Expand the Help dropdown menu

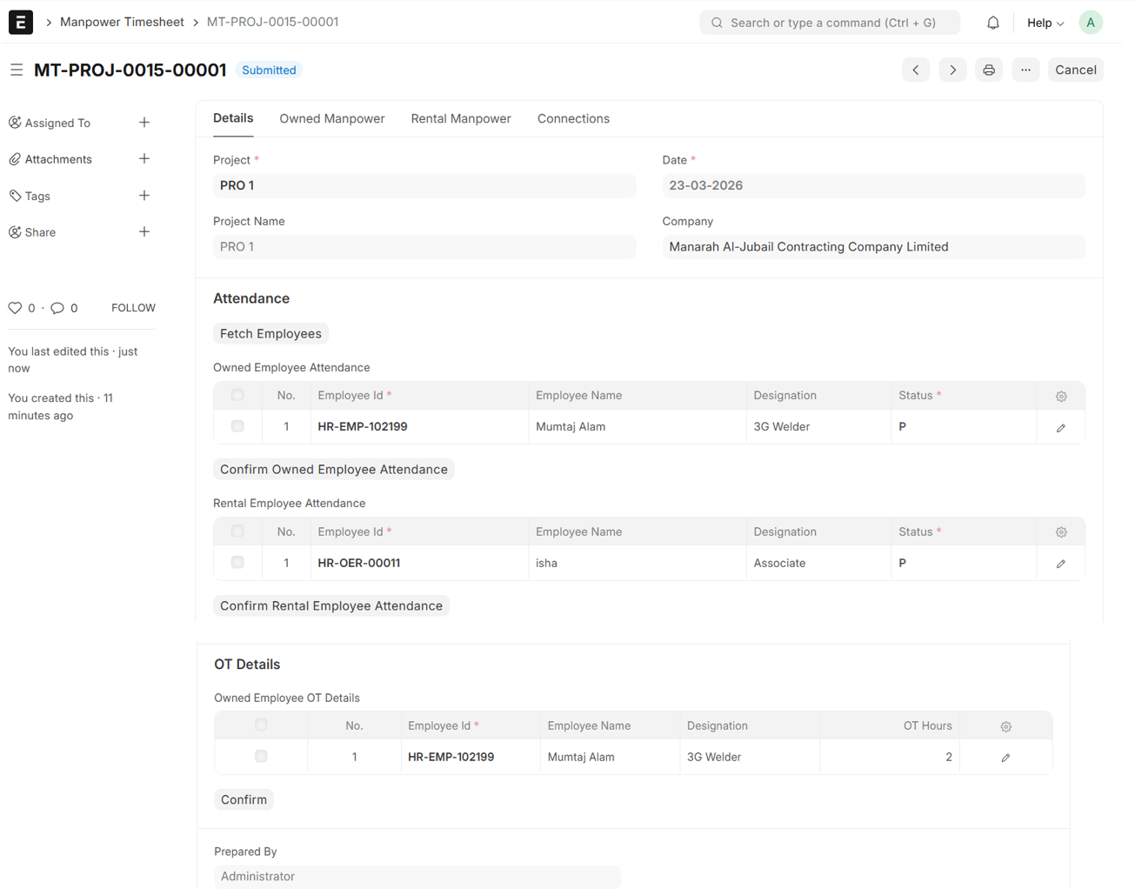(x=1045, y=23)
